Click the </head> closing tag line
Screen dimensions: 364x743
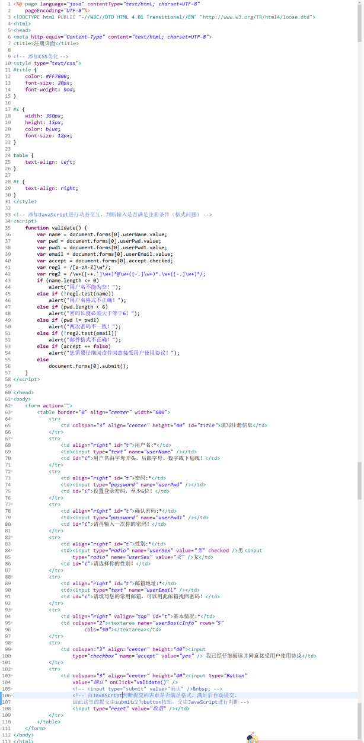(23, 392)
